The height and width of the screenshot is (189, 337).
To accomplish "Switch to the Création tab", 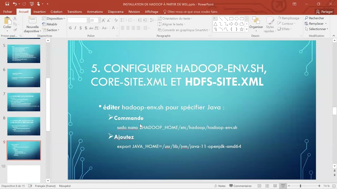I will pyautogui.click(x=56, y=12).
